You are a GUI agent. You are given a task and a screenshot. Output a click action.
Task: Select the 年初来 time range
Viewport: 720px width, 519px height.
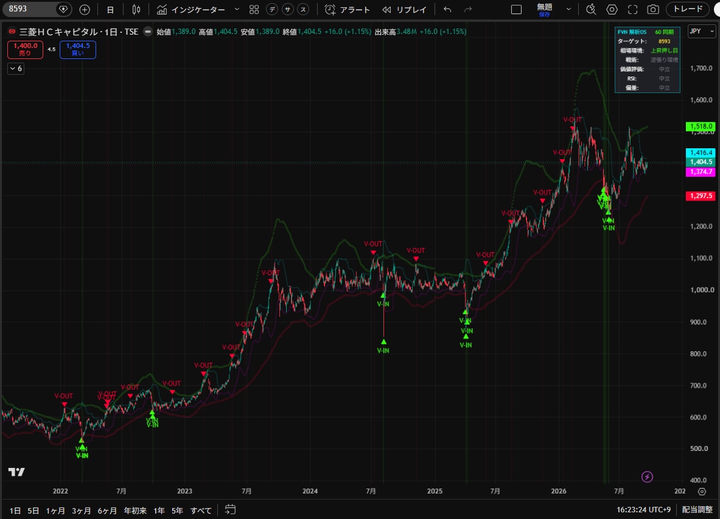[x=136, y=510]
